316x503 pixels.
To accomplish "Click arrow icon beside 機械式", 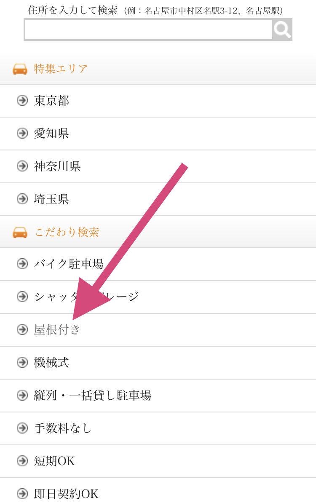I will [22, 362].
